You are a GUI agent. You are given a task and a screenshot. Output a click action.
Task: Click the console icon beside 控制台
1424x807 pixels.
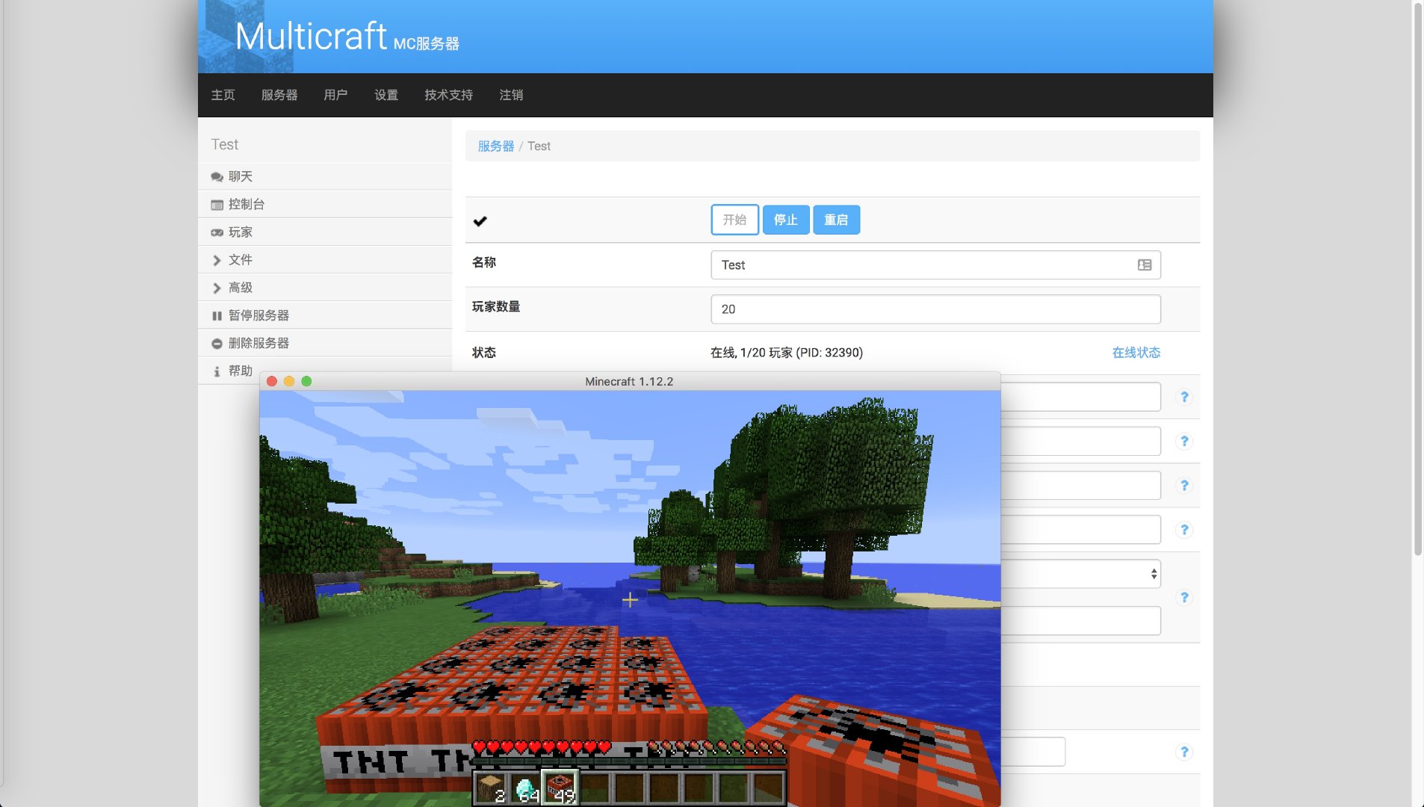click(x=217, y=205)
